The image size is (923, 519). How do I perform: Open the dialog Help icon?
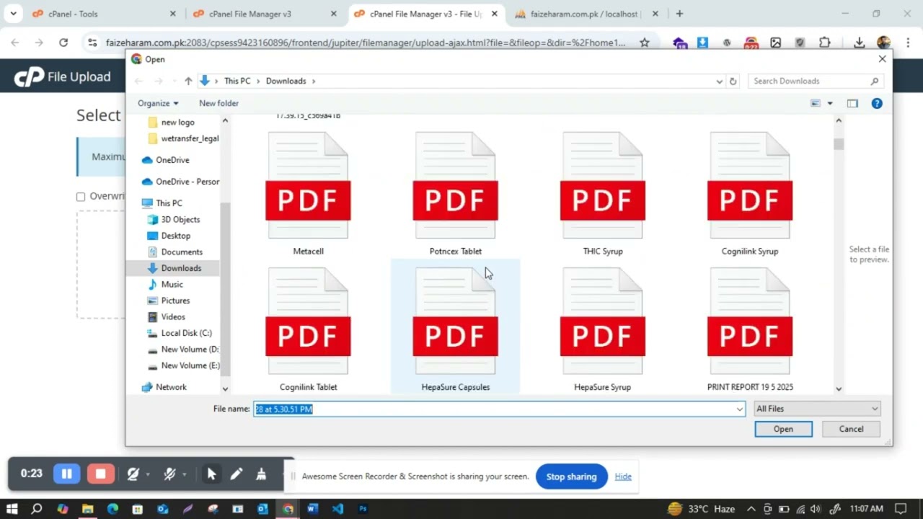tap(877, 103)
